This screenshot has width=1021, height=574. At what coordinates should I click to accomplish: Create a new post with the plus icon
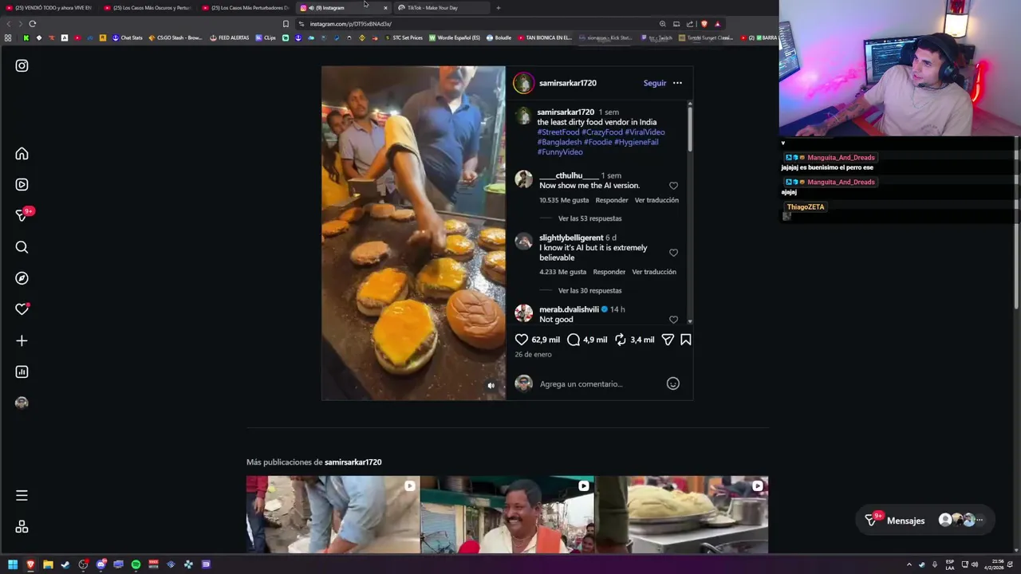tap(22, 341)
